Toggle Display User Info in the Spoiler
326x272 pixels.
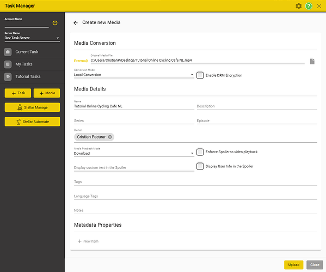(x=200, y=166)
